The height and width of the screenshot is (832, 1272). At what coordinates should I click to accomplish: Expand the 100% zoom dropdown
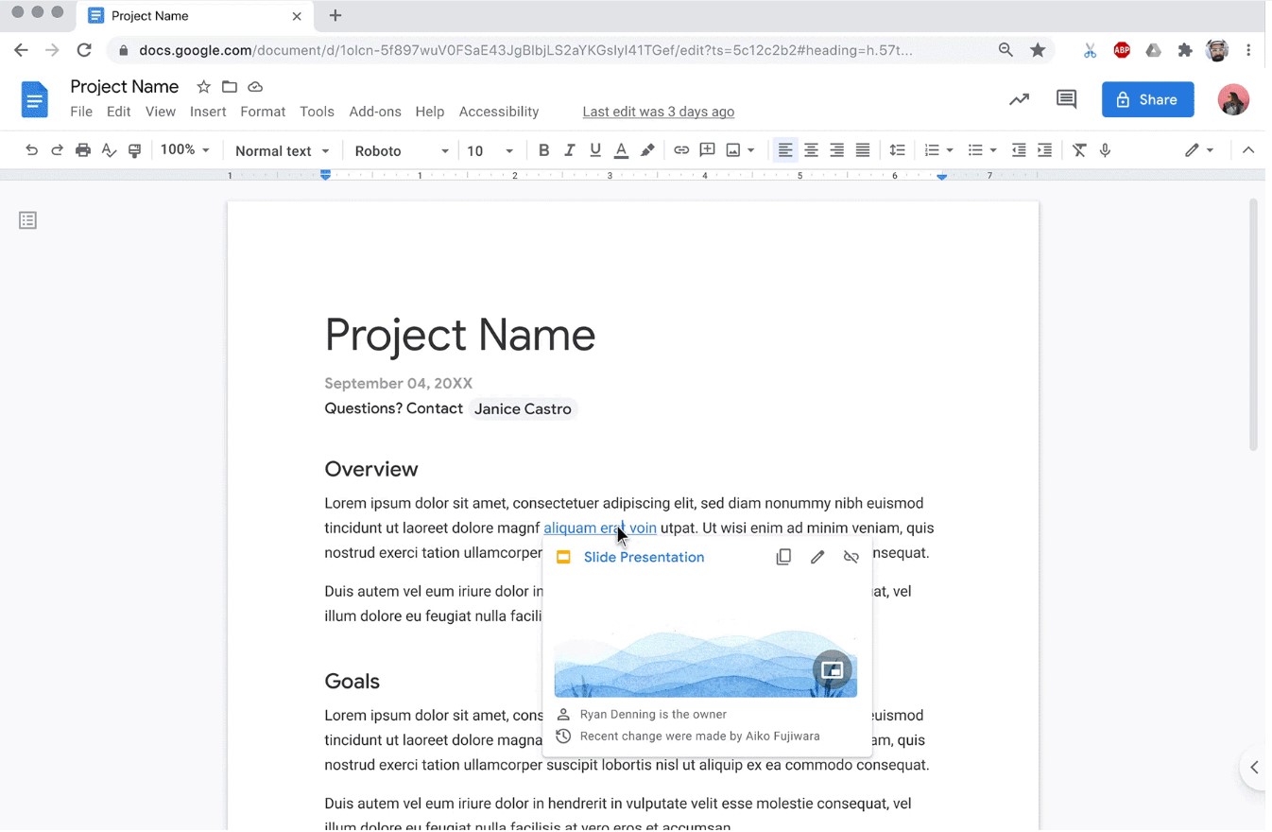coord(184,150)
